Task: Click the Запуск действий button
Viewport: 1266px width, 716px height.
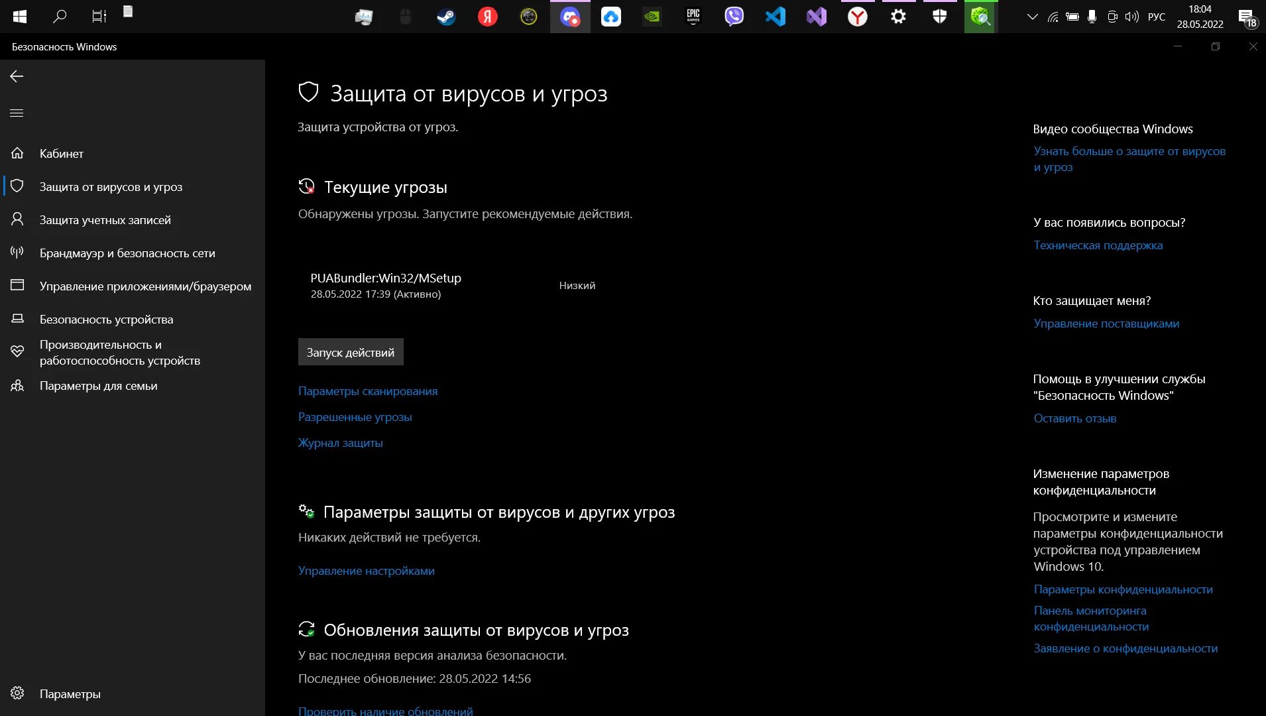Action: coord(351,352)
